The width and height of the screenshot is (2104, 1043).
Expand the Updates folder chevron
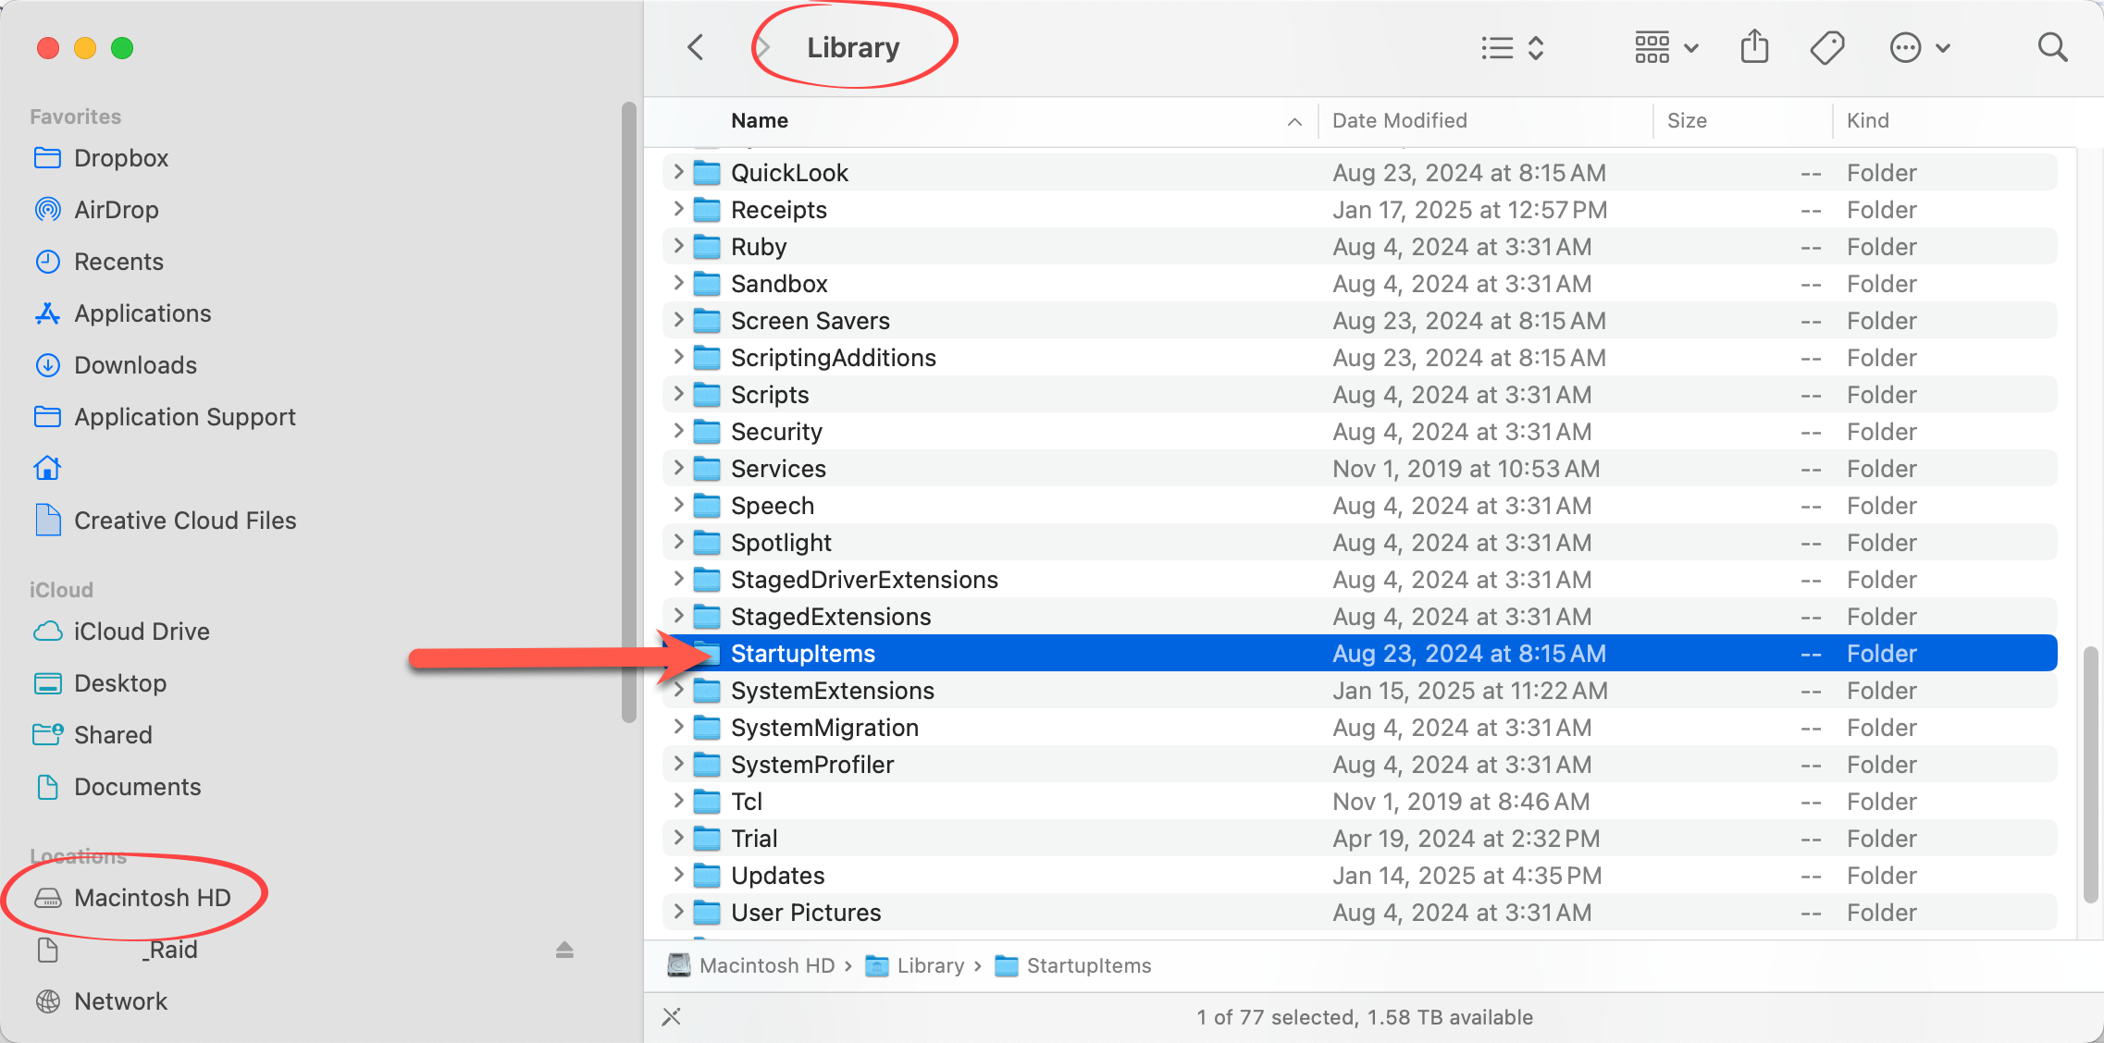pyautogui.click(x=678, y=875)
